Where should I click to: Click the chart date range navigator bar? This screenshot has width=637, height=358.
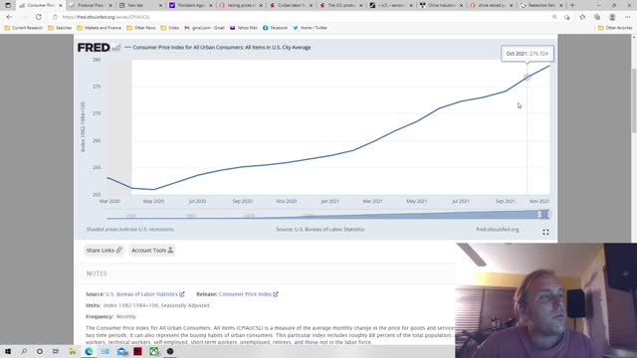click(327, 215)
